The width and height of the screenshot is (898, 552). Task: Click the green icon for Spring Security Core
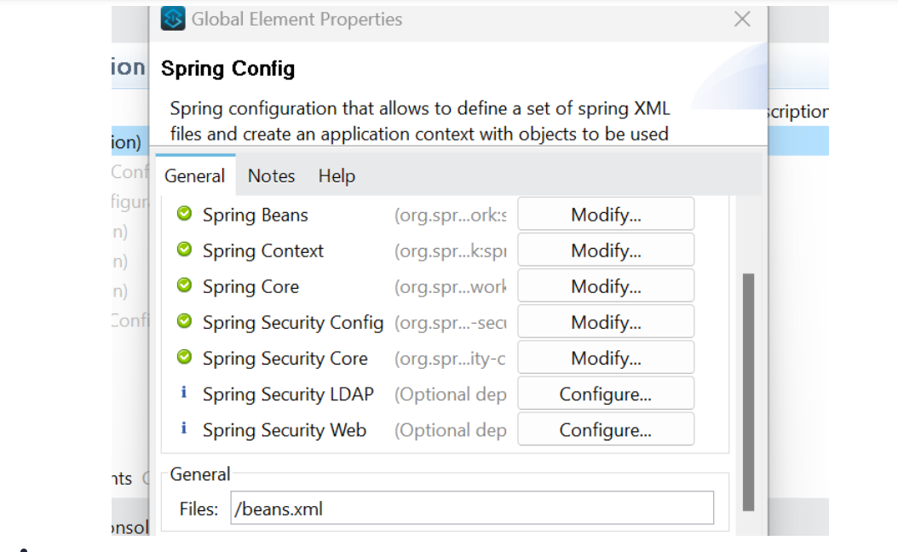[x=184, y=358]
